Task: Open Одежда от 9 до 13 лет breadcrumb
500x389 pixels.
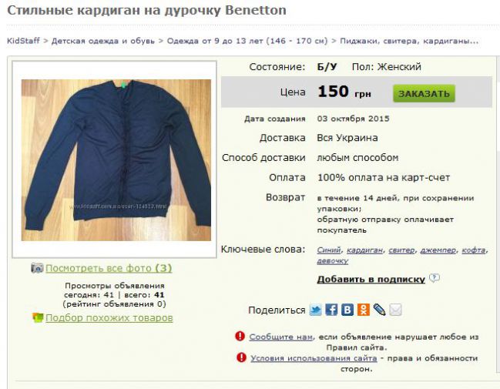Action: click(x=247, y=41)
